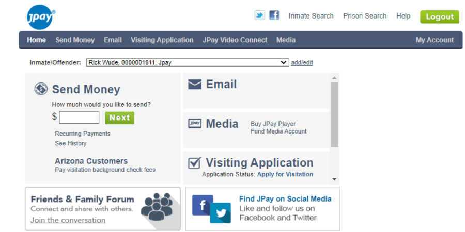Click the Email envelope icon
Image resolution: width=465 pixels, height=232 pixels.
(195, 85)
